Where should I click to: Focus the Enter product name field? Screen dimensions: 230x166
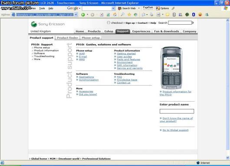[x=177, y=112]
